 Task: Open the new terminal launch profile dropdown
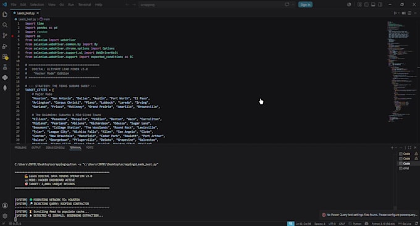click(396, 148)
